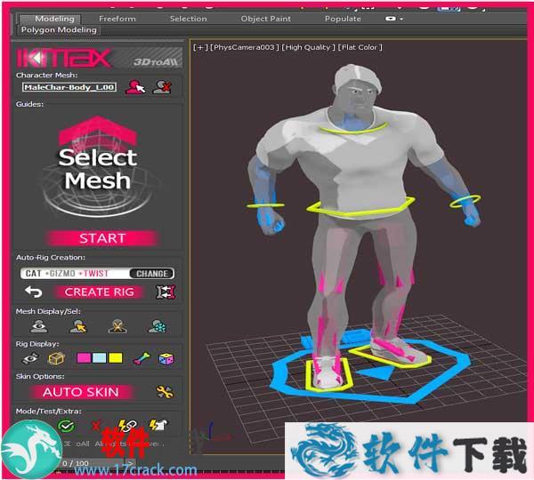Click the MaleChar-Body character mesh field
Image resolution: width=534 pixels, height=480 pixels.
coord(69,87)
